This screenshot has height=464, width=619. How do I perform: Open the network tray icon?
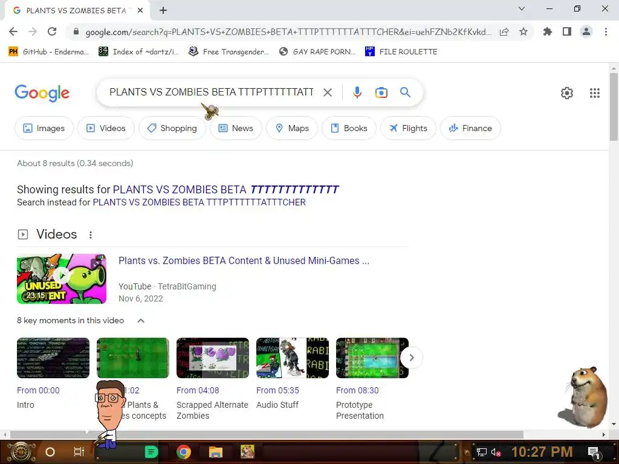(x=481, y=452)
